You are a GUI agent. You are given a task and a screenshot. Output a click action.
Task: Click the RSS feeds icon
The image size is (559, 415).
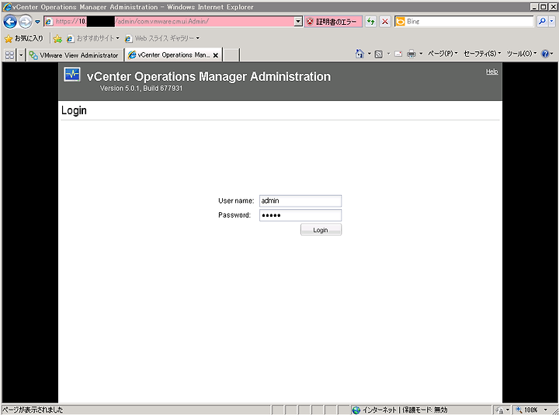(379, 54)
